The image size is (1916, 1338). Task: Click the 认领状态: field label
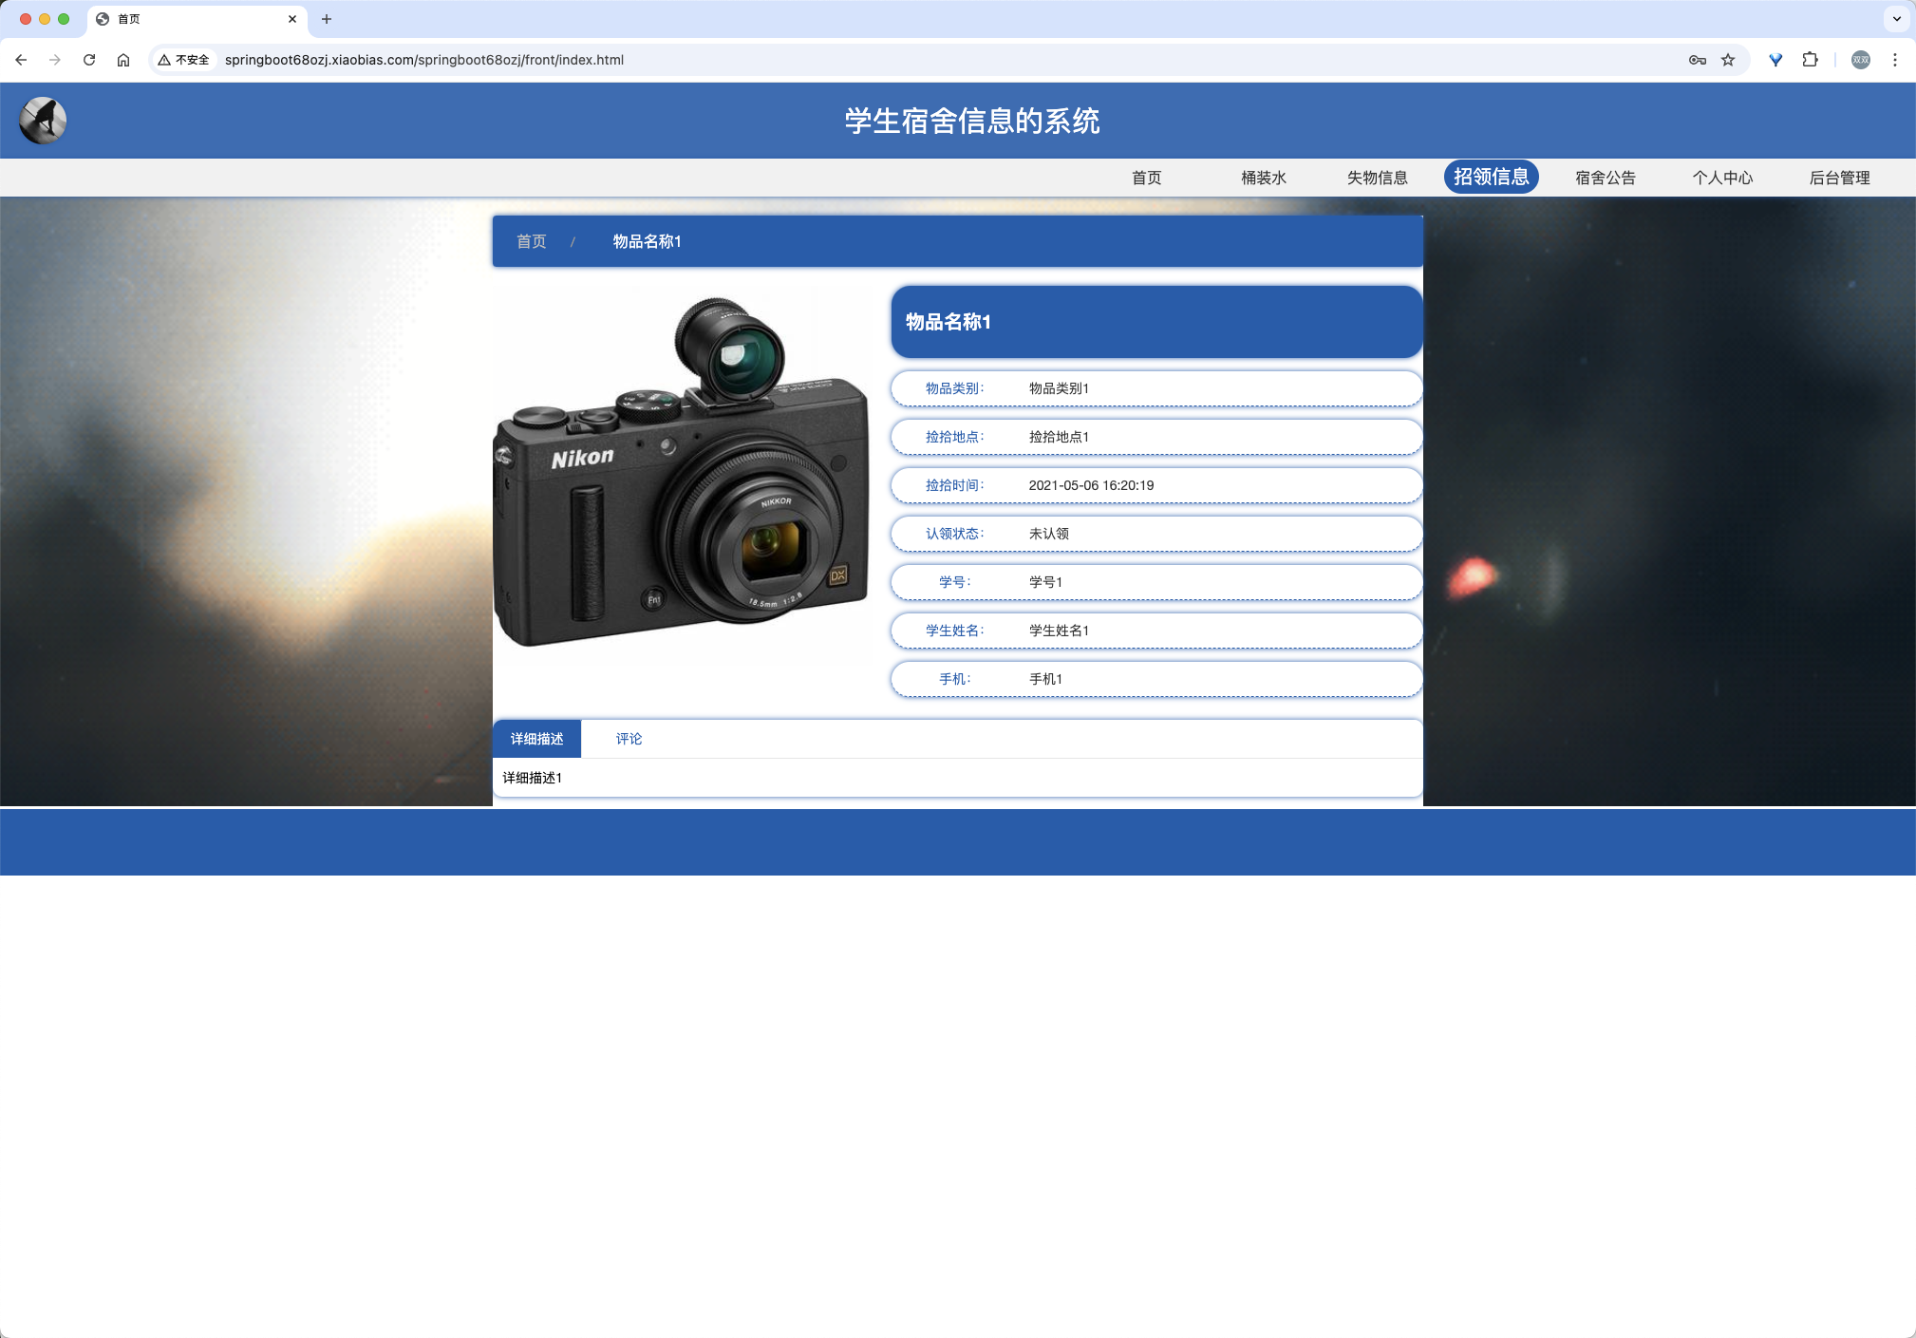pyautogui.click(x=954, y=534)
